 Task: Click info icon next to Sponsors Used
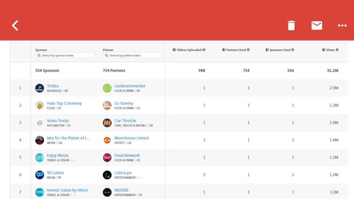tap(293, 50)
